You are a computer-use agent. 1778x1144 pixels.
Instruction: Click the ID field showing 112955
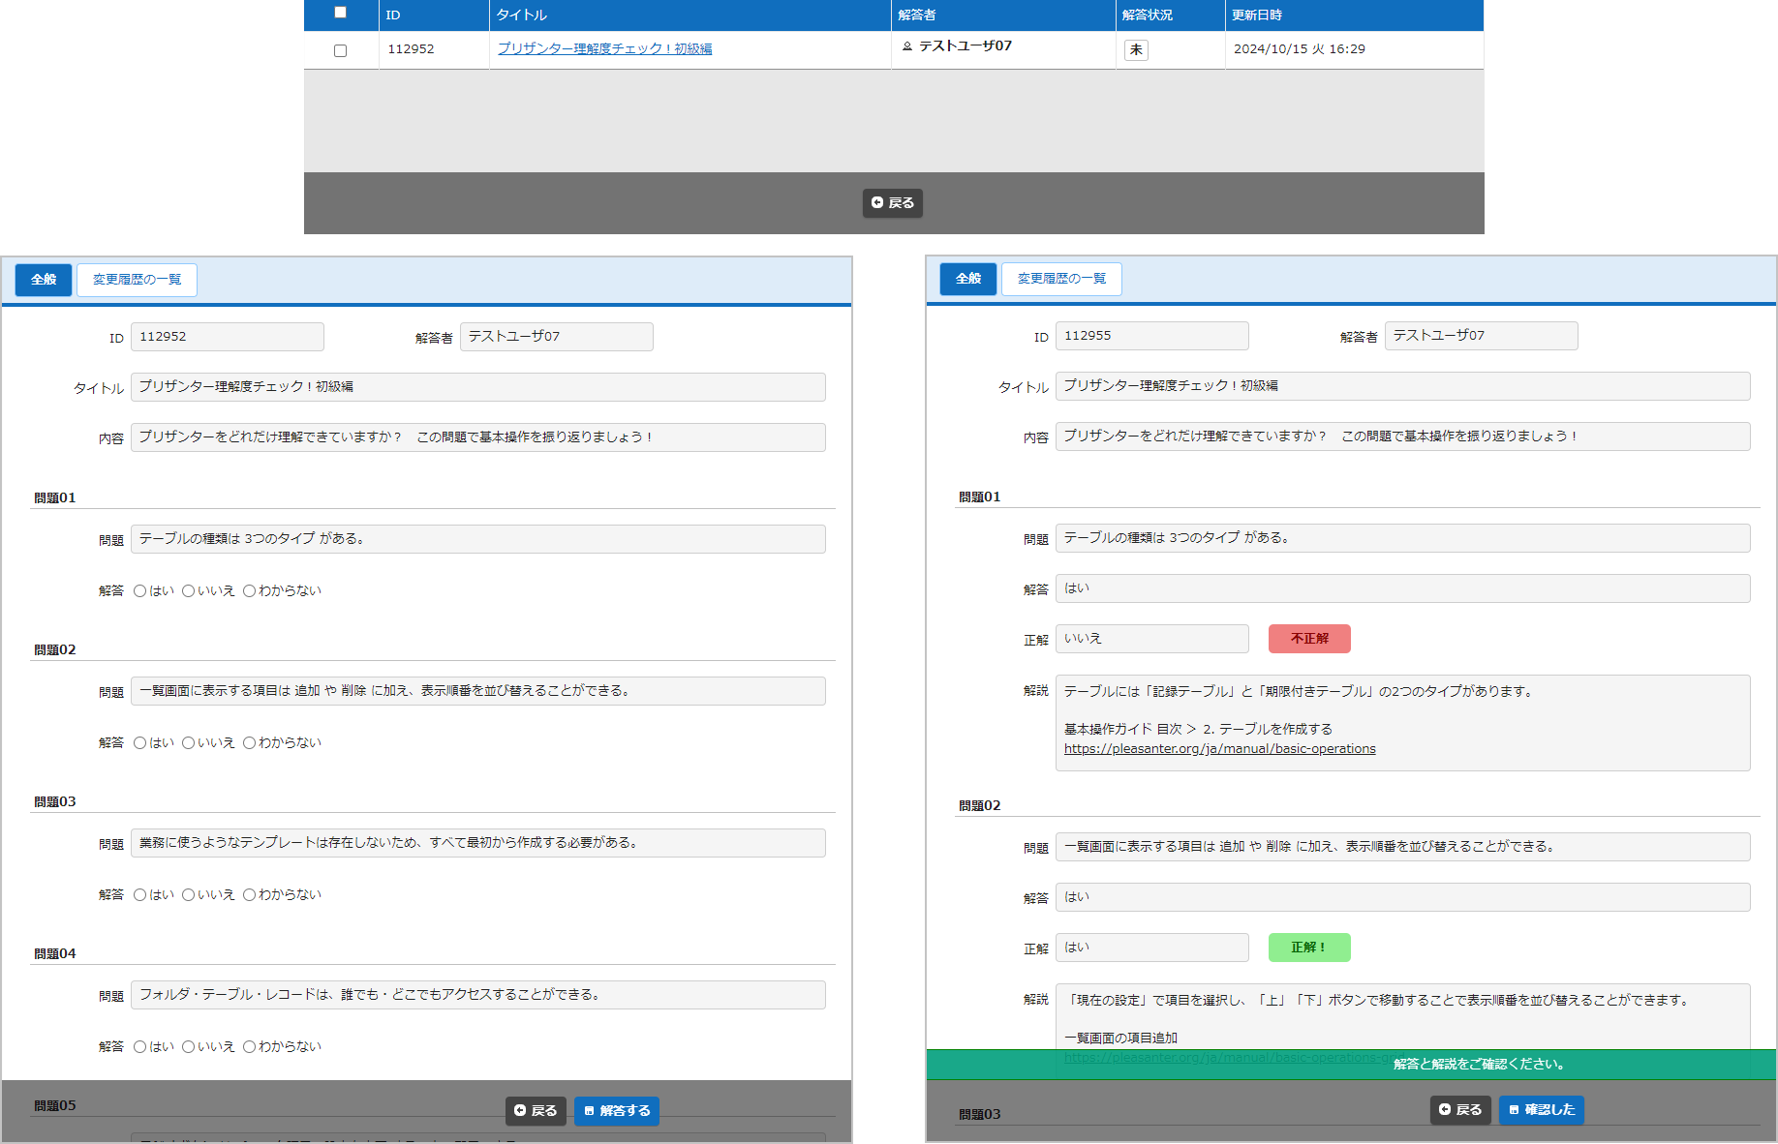(x=1152, y=336)
